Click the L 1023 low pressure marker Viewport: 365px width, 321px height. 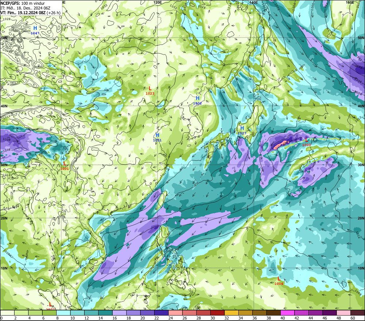pos(150,91)
